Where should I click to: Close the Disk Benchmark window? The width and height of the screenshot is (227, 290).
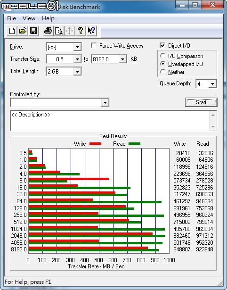coord(212,5)
